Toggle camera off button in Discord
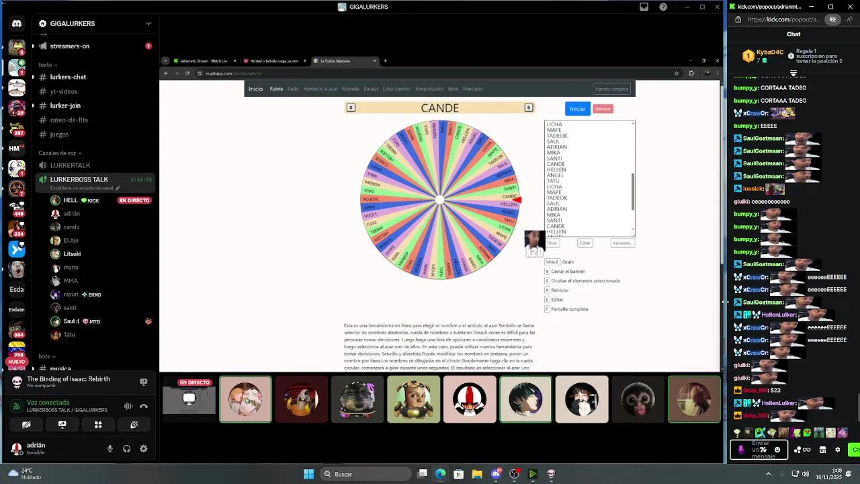The image size is (860, 484). 26,425
